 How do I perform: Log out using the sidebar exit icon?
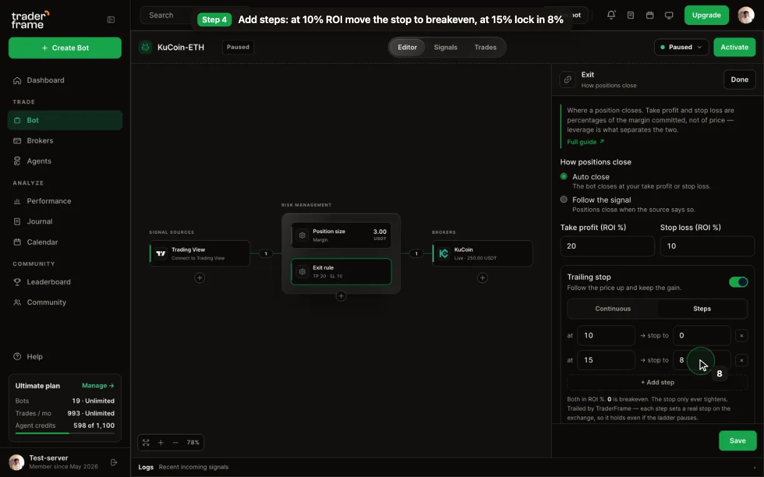(114, 462)
